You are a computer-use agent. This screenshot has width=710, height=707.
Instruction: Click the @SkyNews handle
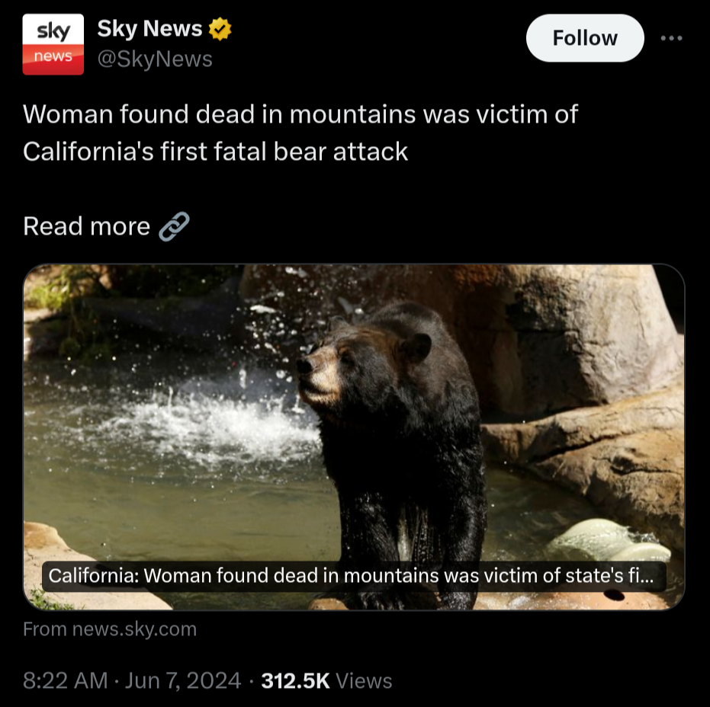(x=155, y=59)
